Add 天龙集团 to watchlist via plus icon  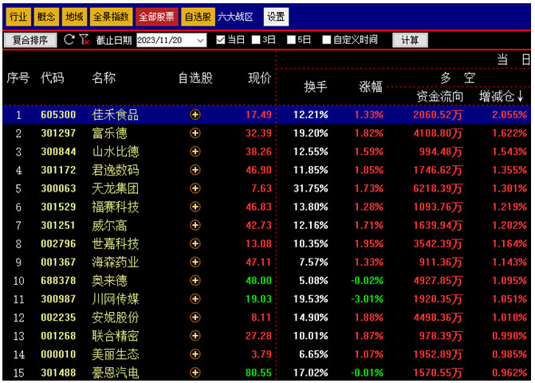195,188
